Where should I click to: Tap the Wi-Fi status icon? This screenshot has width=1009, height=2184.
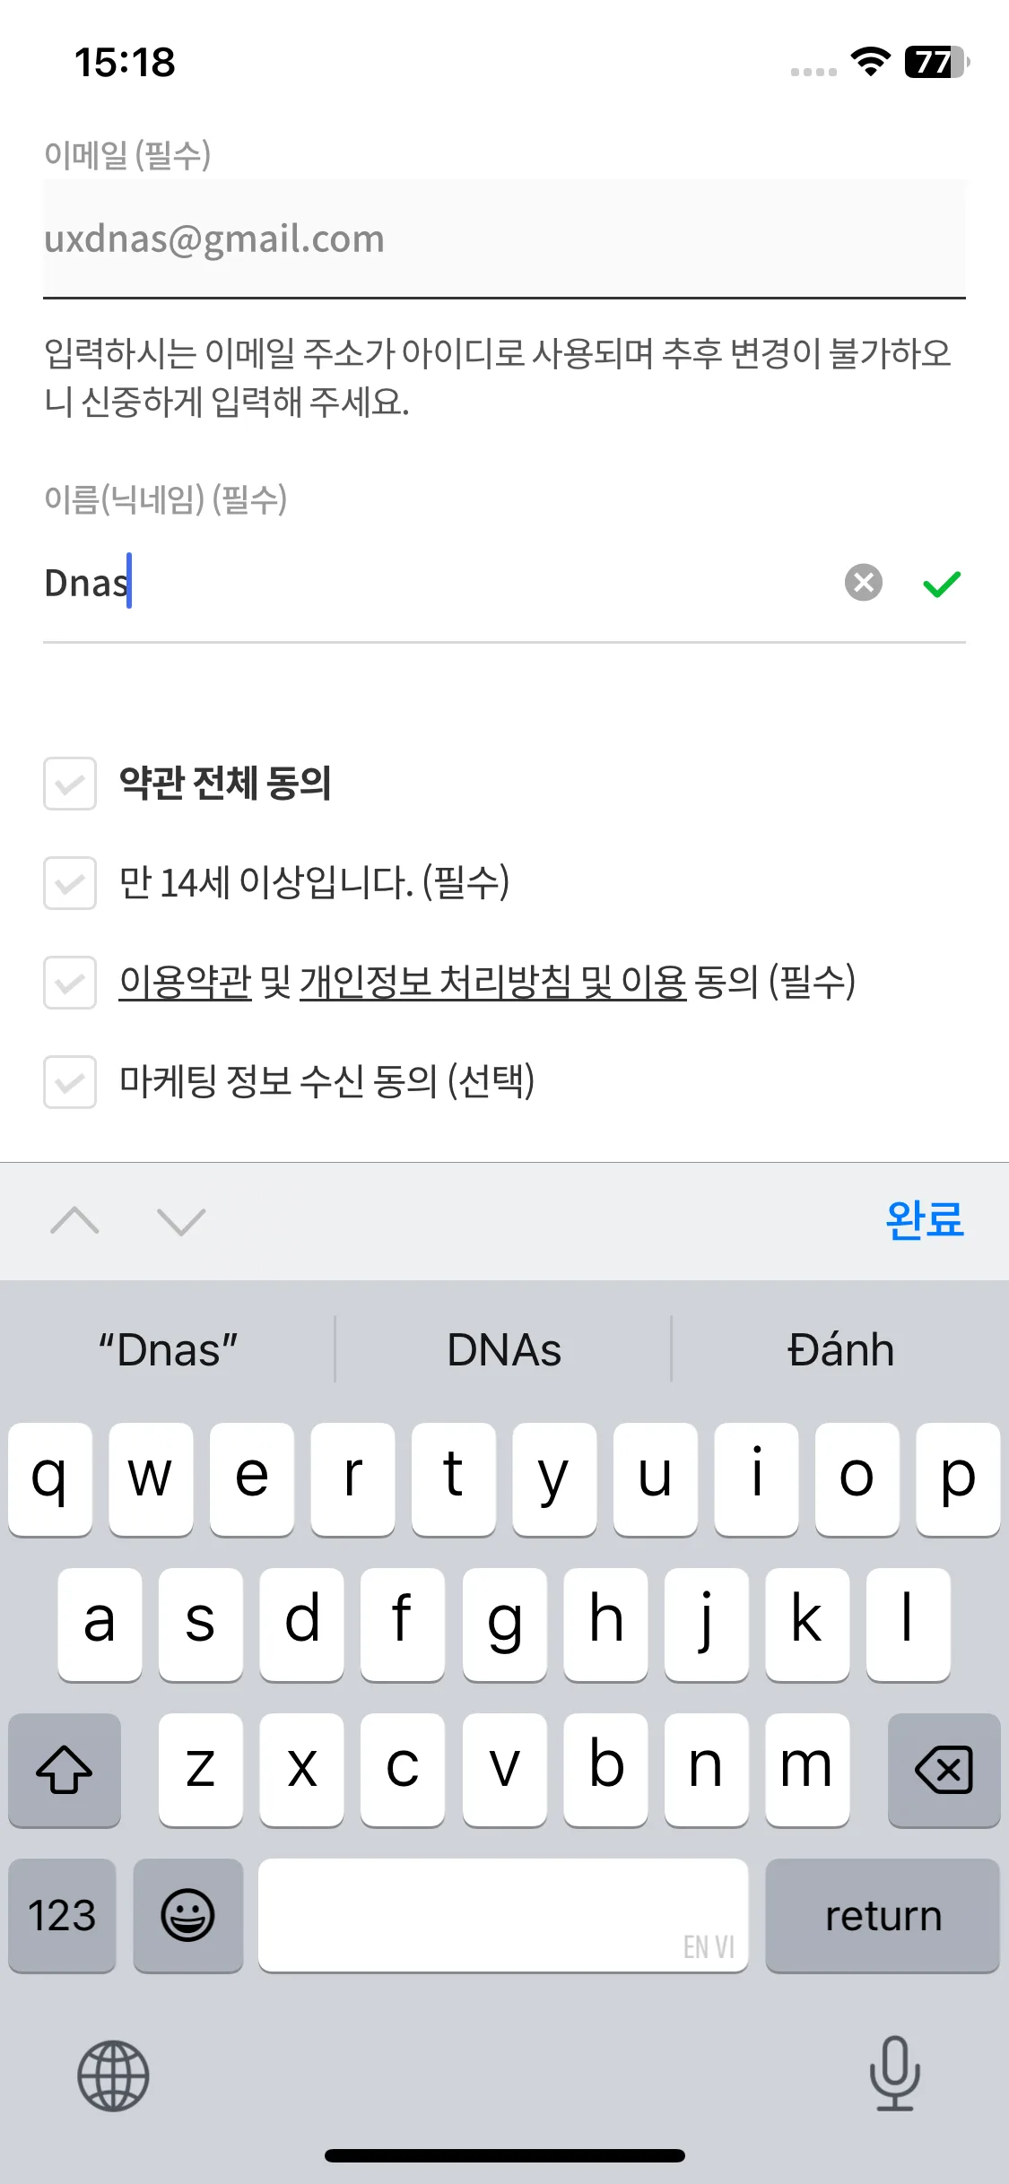point(870,62)
